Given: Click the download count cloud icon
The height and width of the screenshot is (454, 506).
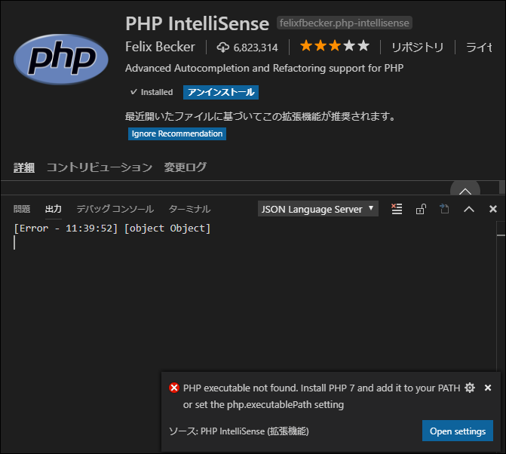Looking at the screenshot, I should click(223, 48).
